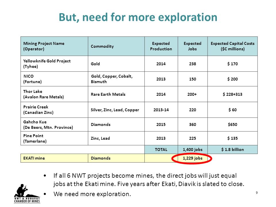This screenshot has height=207, width=276.
Task: Click the 'Gold, Copper, Cobalt, Bismuth' cell
Action: [116, 79]
